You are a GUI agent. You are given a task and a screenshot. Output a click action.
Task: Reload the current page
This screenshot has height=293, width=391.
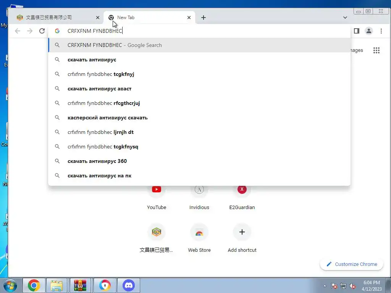tap(42, 31)
